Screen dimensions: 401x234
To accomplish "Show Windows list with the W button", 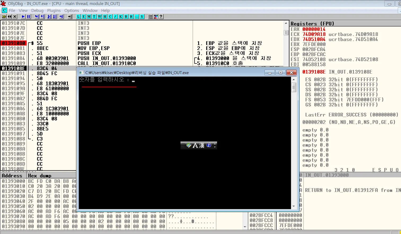I will 99,16.
